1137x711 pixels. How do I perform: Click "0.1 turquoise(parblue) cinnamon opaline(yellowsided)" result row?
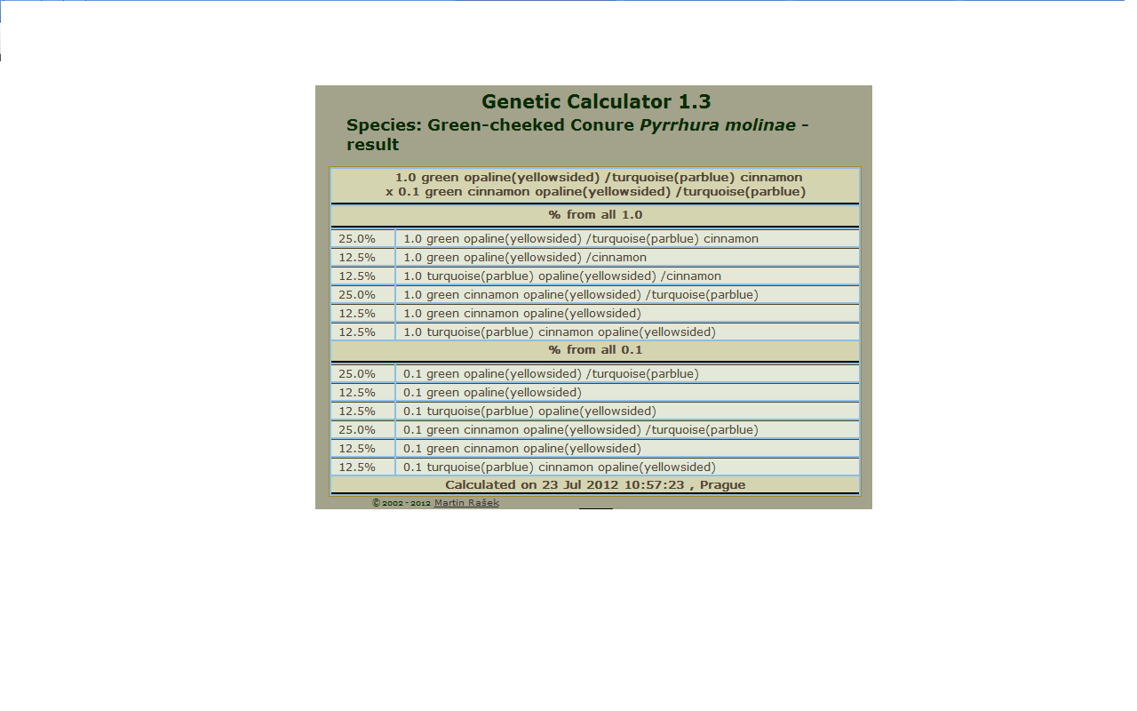point(559,467)
